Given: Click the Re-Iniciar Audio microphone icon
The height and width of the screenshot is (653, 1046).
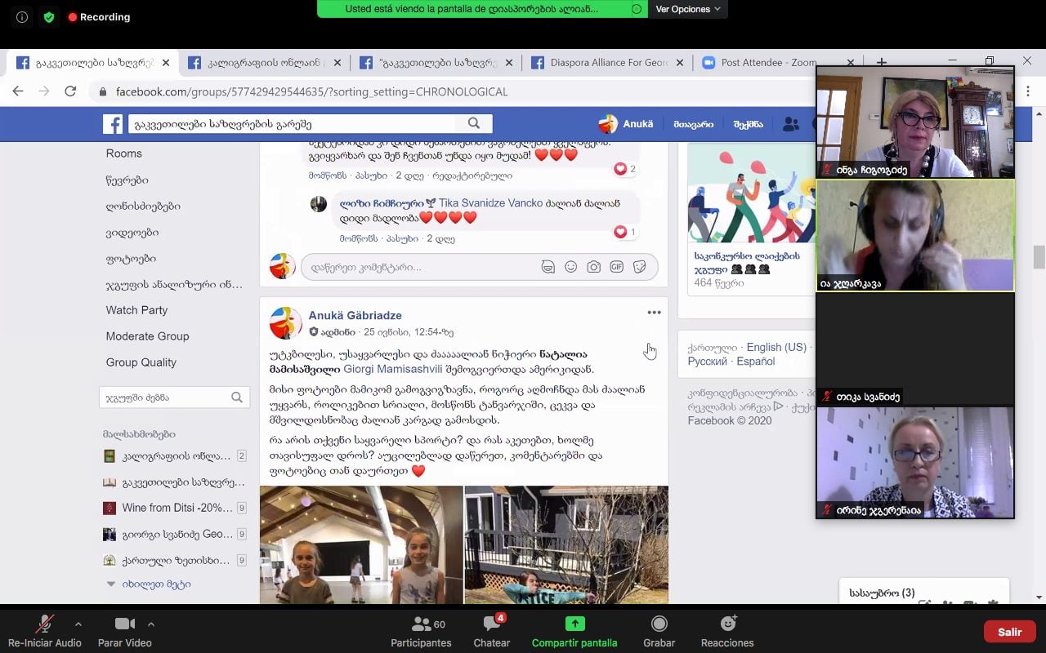Looking at the screenshot, I should [x=44, y=624].
